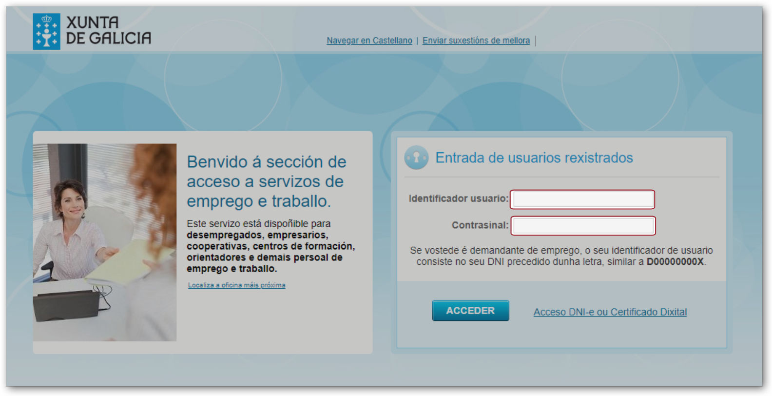Click the photo of the smiling woman

pos(105,242)
